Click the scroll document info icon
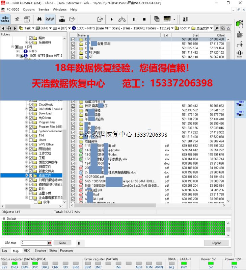 pyautogui.click(x=27, y=19)
